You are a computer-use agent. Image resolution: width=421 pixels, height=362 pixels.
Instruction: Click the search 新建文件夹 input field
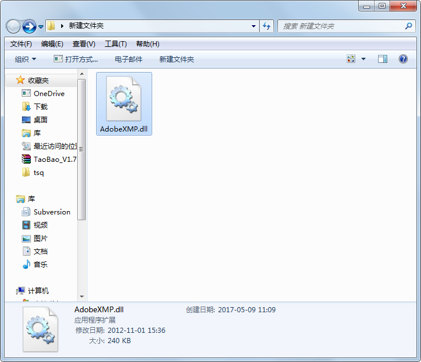point(341,26)
